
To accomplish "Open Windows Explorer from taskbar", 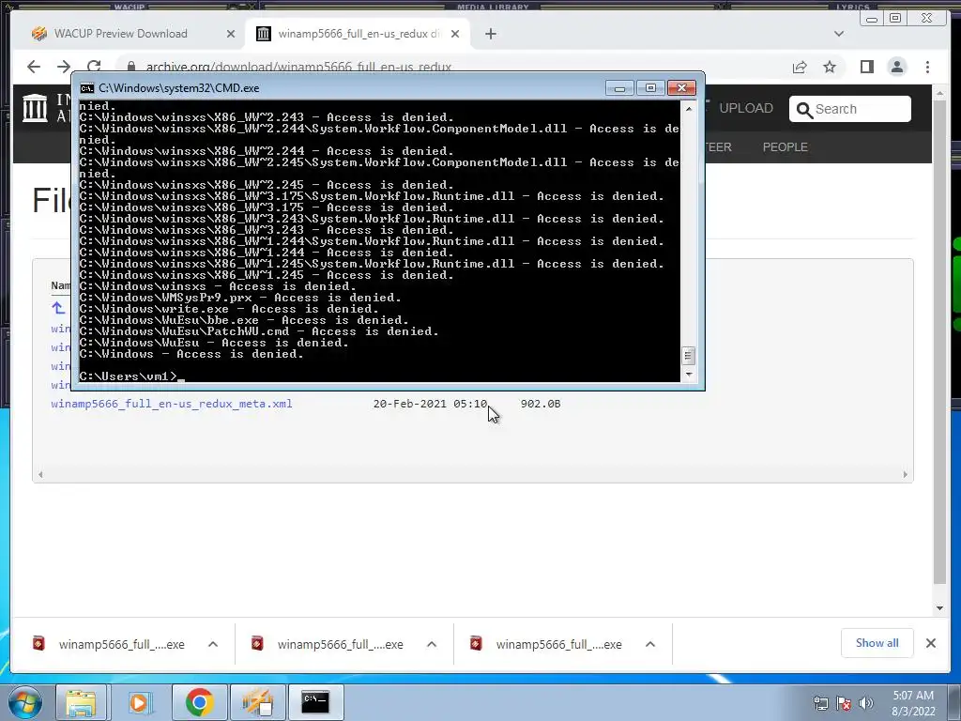I will (x=81, y=702).
